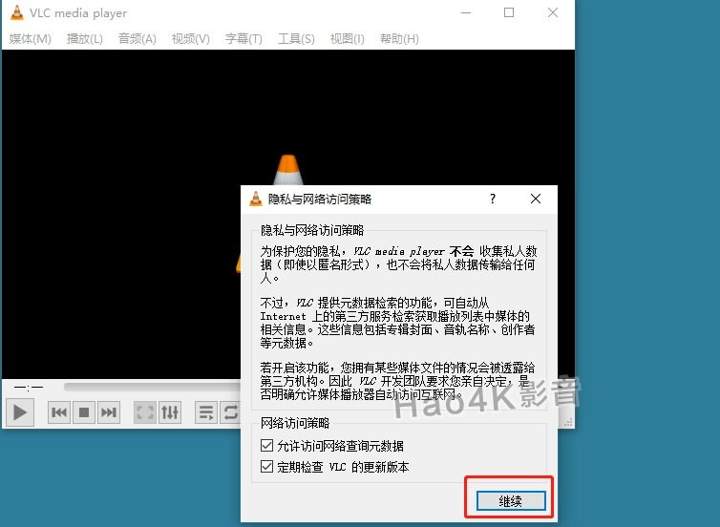
Task: Uncheck 允许访问网络查询元数据 checkbox
Action: [x=266, y=446]
